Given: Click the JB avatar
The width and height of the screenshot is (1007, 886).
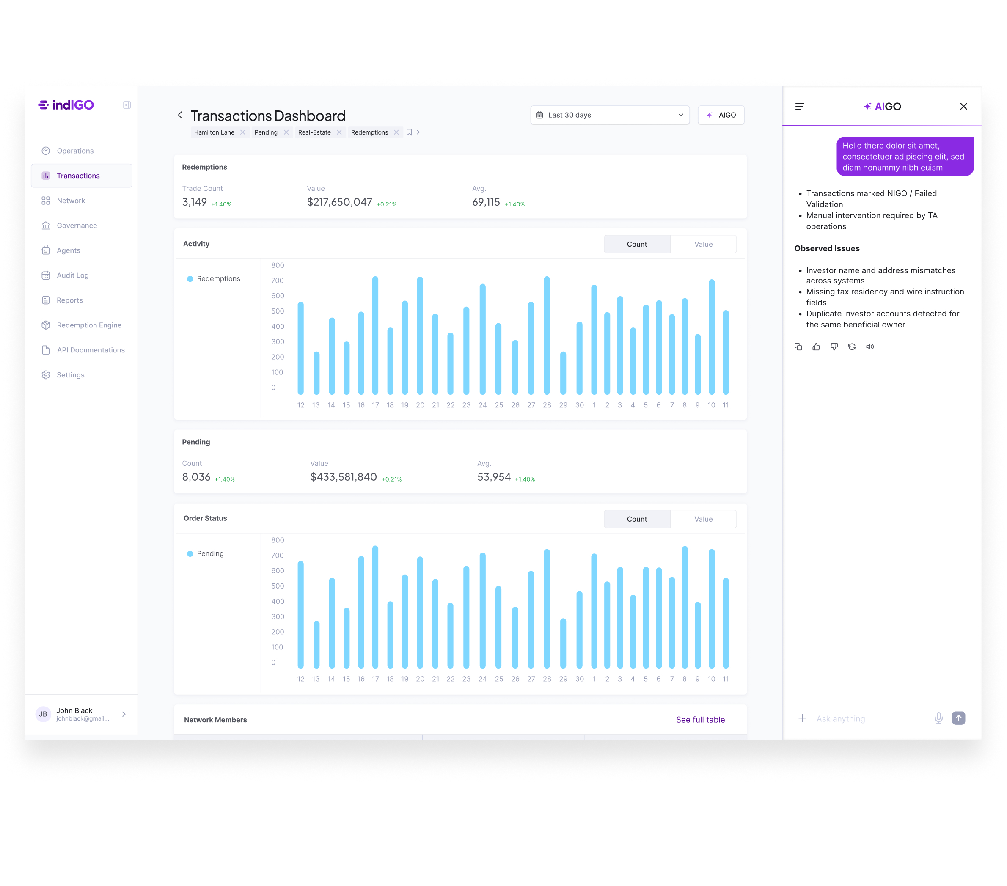Looking at the screenshot, I should coord(43,715).
